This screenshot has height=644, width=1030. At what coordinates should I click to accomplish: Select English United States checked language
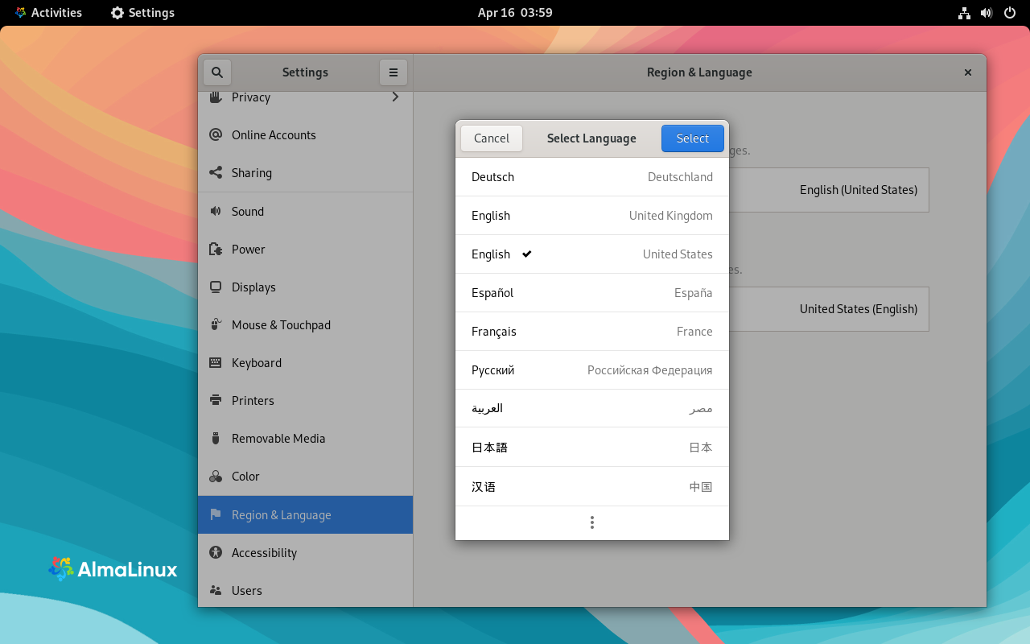pyautogui.click(x=591, y=254)
